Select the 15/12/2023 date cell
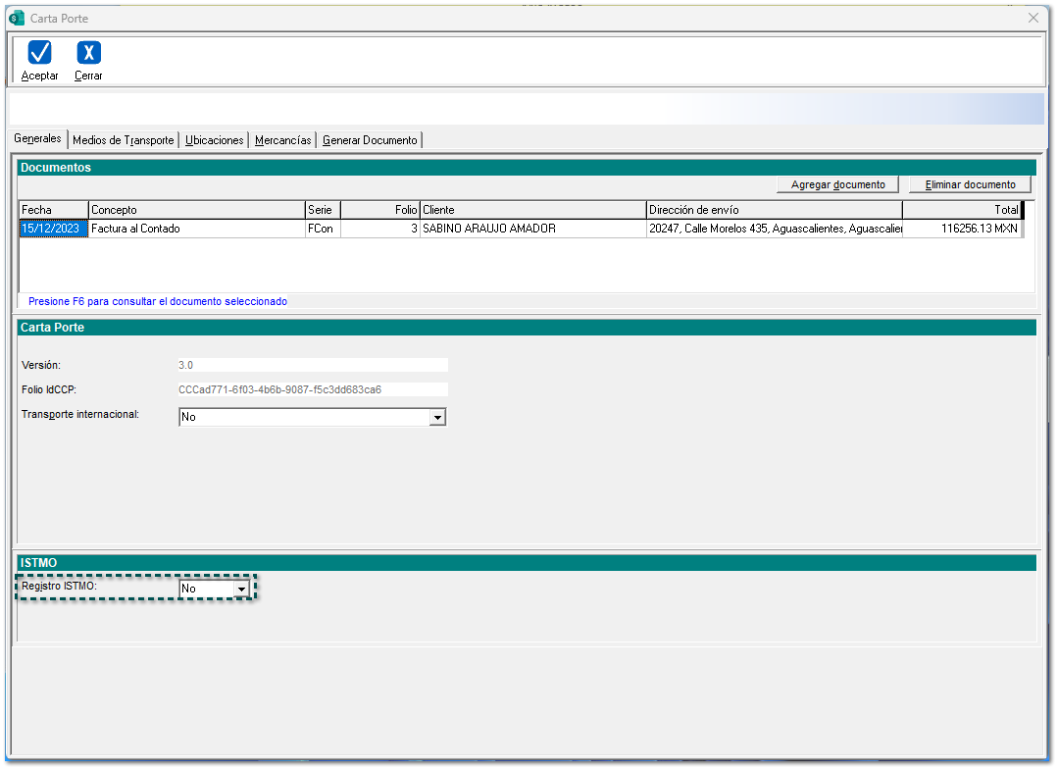1058x770 pixels. [53, 229]
